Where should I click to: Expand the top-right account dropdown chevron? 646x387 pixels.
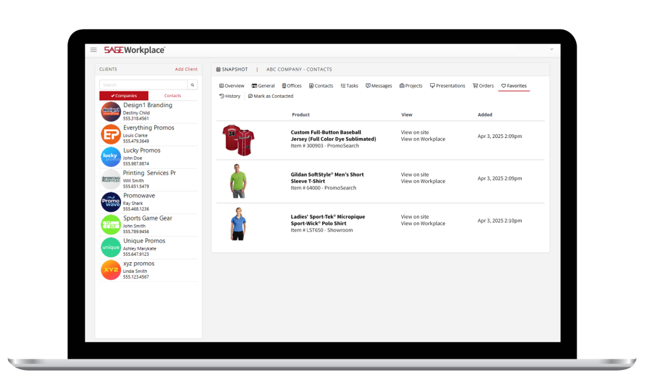click(551, 49)
